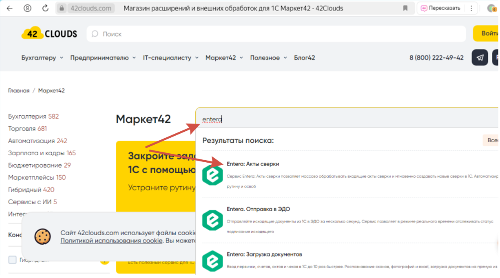Open the Гибридный 420 category
Viewport: 500px width, 278px height.
coord(31,190)
